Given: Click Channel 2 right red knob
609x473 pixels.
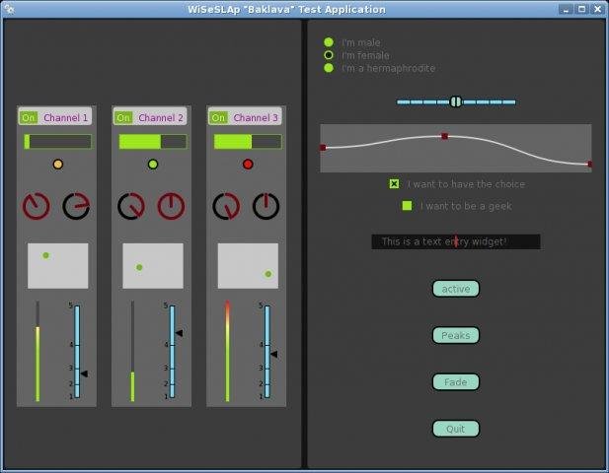Looking at the screenshot, I should pos(172,206).
